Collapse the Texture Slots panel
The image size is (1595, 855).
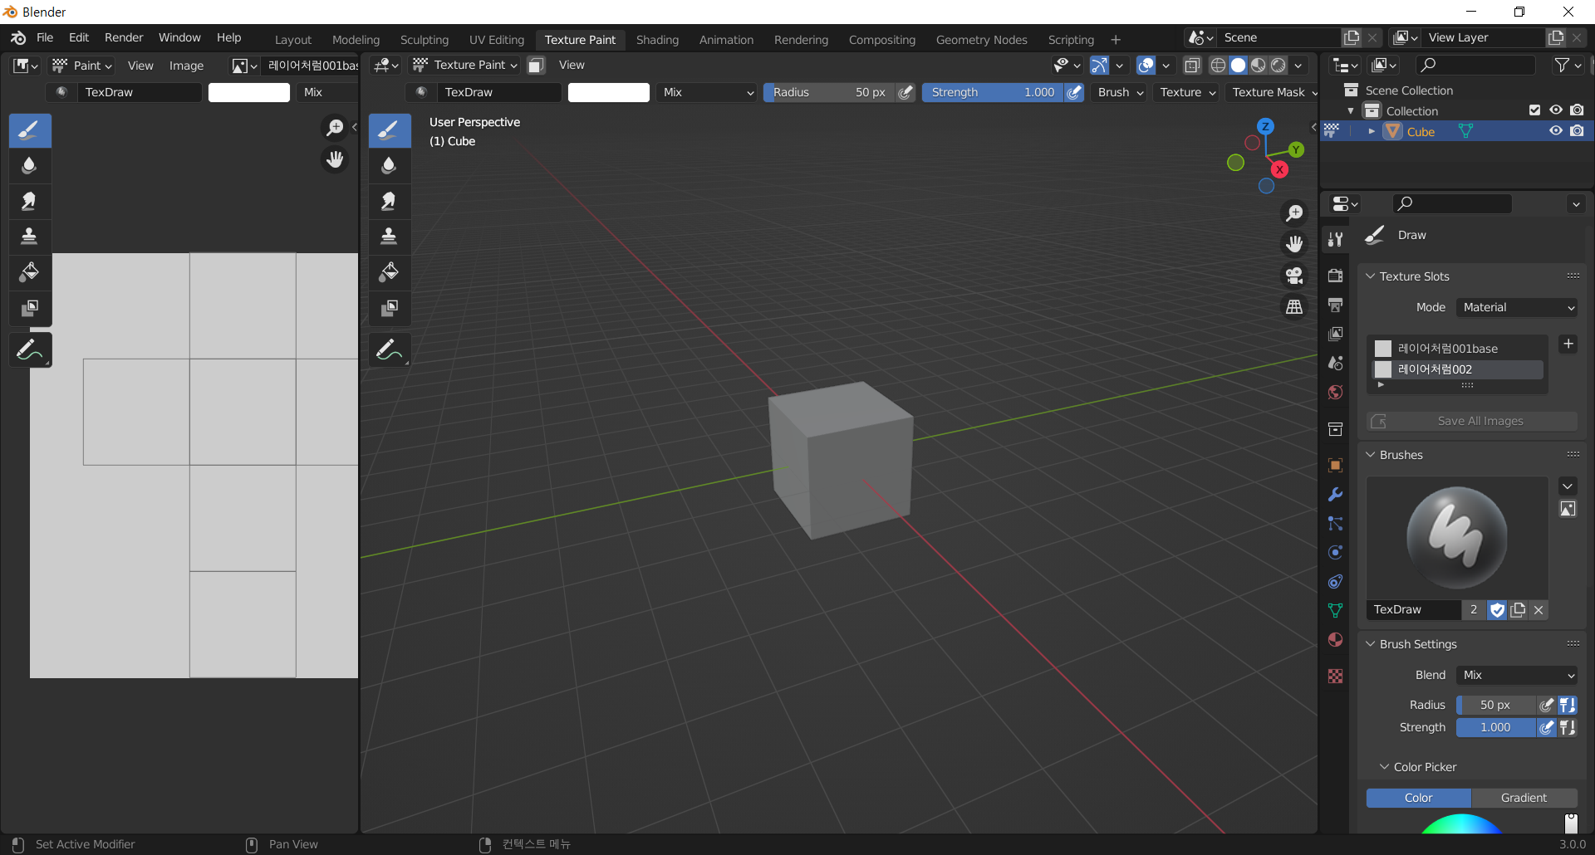pyautogui.click(x=1370, y=276)
